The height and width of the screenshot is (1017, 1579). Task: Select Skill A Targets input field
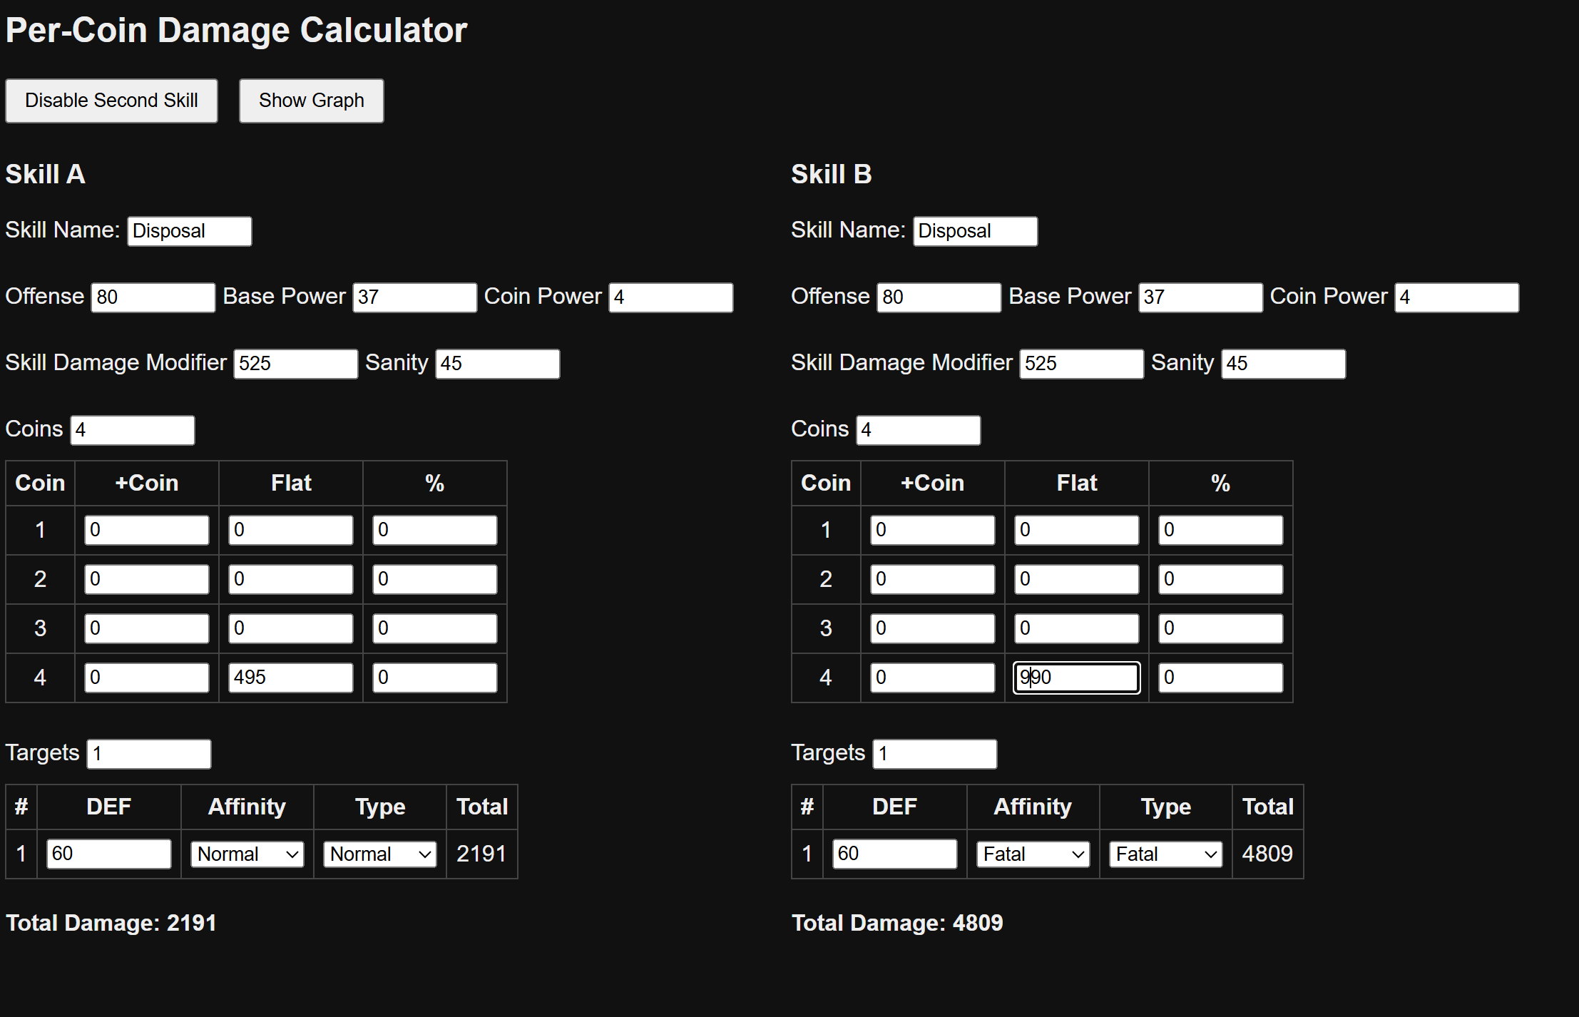tap(148, 754)
